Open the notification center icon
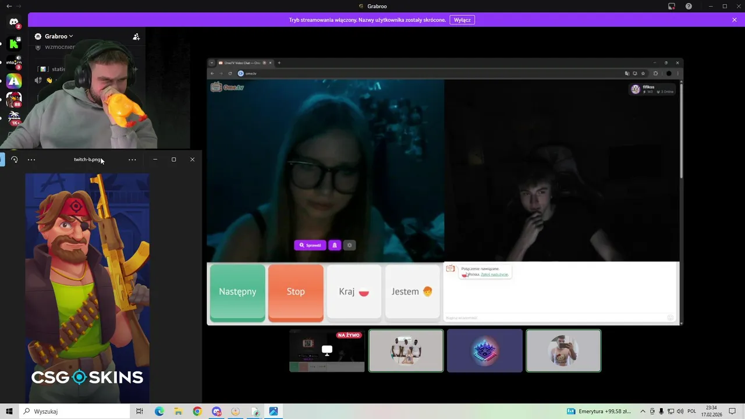Image resolution: width=745 pixels, height=419 pixels. 732,411
